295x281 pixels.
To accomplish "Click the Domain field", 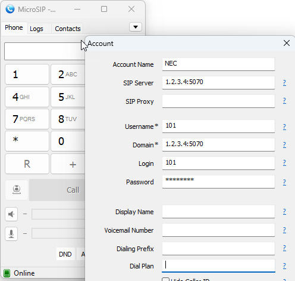I will (218, 144).
